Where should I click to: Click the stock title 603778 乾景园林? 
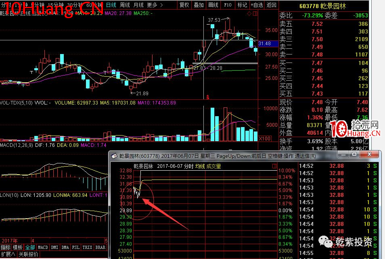322,6
